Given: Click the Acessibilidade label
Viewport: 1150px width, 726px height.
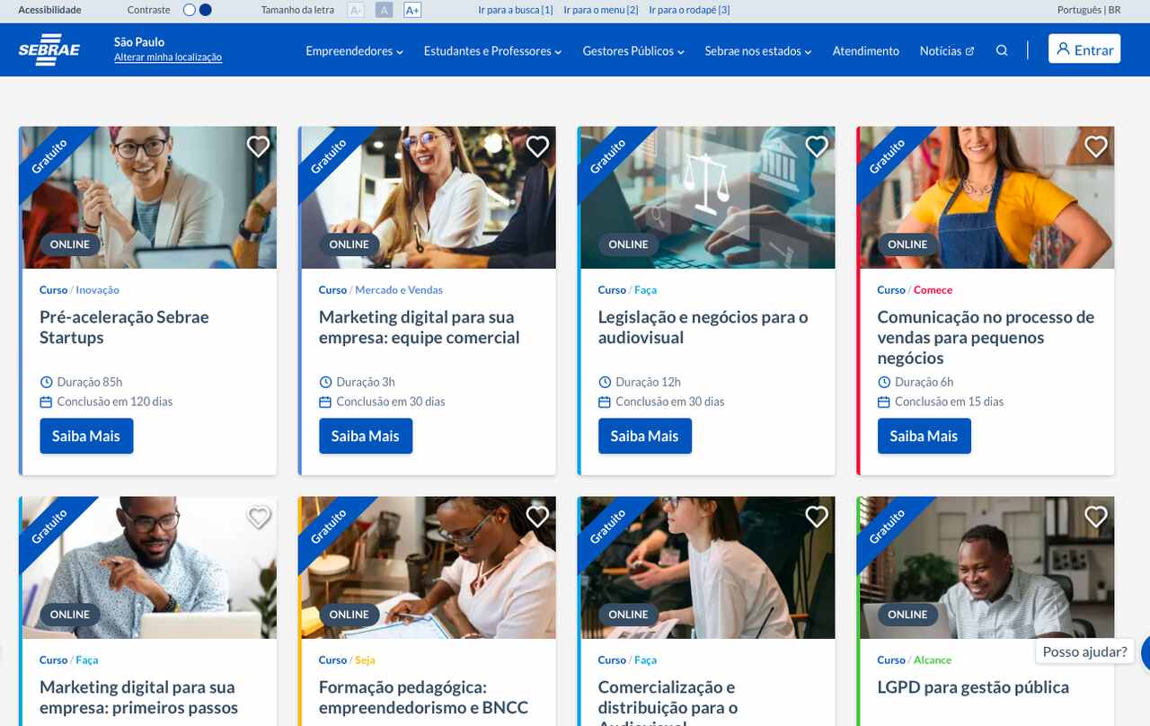Looking at the screenshot, I should tap(49, 10).
